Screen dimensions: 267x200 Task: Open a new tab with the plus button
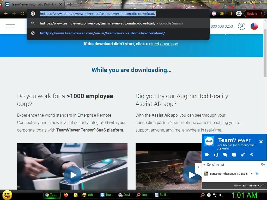tap(70, 4)
